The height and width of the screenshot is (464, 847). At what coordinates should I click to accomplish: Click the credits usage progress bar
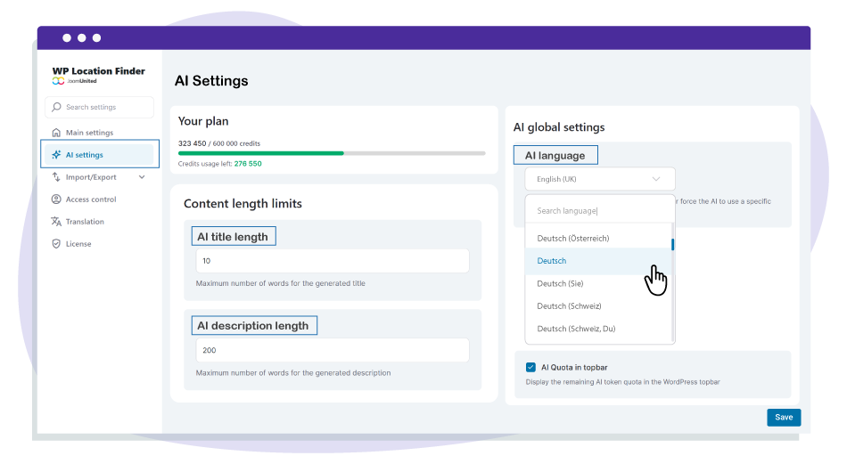[x=332, y=153]
